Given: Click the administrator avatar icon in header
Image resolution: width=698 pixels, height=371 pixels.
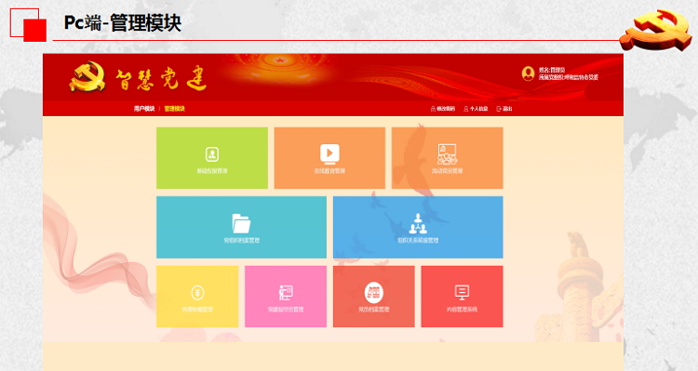Looking at the screenshot, I should point(528,73).
